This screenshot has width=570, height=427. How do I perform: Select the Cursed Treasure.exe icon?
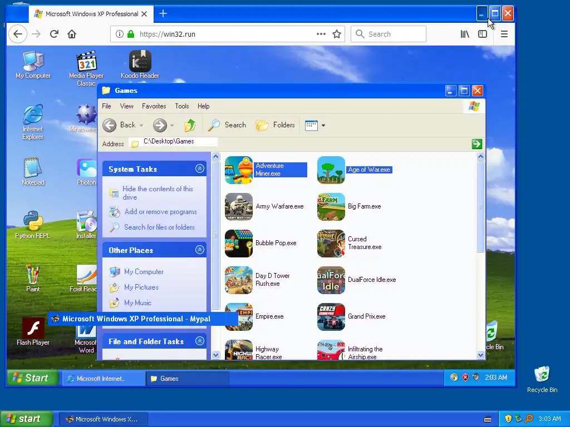point(331,243)
